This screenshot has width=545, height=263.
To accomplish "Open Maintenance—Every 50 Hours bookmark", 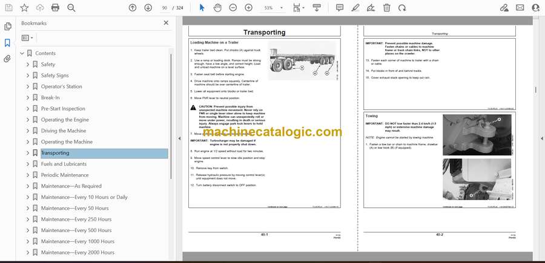I will click(74, 208).
